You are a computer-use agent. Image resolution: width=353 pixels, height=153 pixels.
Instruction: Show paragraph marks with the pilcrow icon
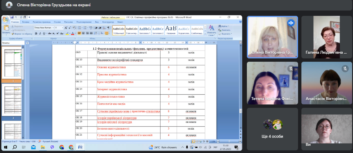click(109, 28)
